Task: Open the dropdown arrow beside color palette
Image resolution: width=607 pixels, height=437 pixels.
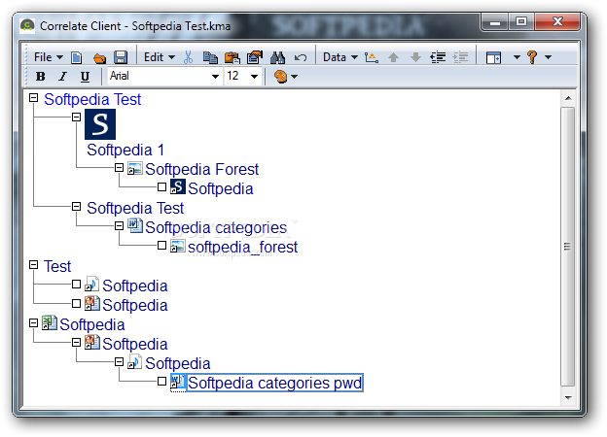Action: [x=294, y=77]
